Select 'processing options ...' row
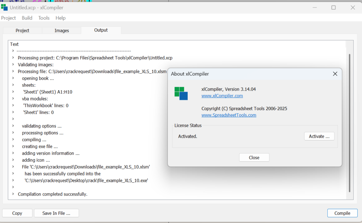The image size is (362, 223). (43, 133)
